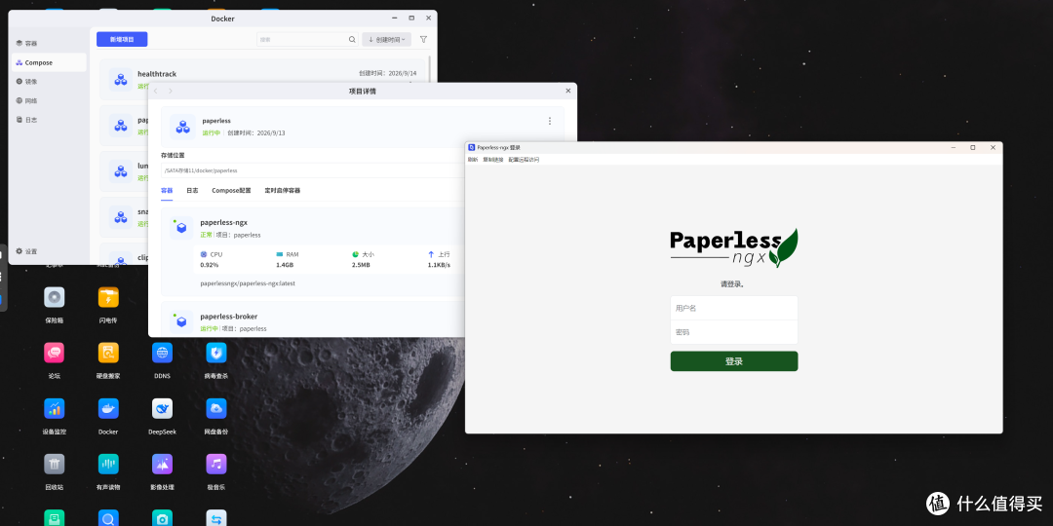Open the DeepSeek desktop app
This screenshot has height=526, width=1053.
pyautogui.click(x=162, y=408)
